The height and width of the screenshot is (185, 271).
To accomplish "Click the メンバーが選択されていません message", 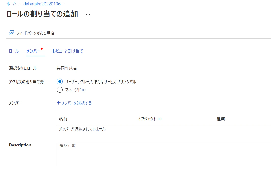I will click(82, 129).
